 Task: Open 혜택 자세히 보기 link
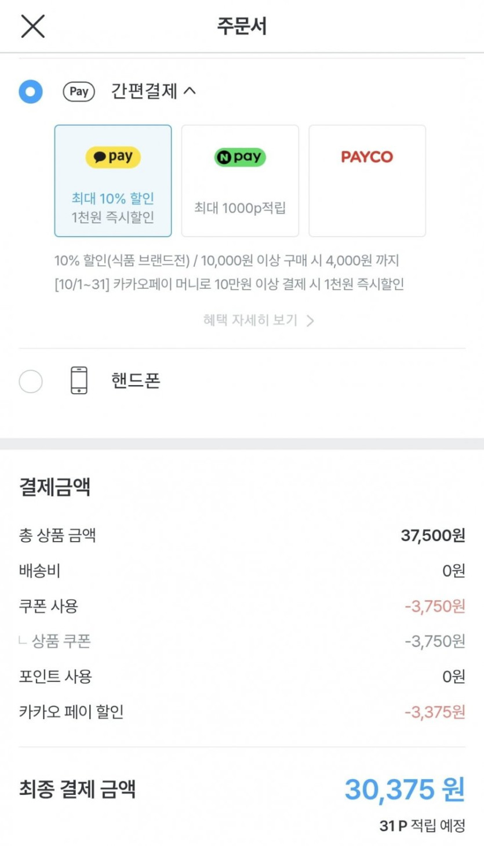coord(250,320)
